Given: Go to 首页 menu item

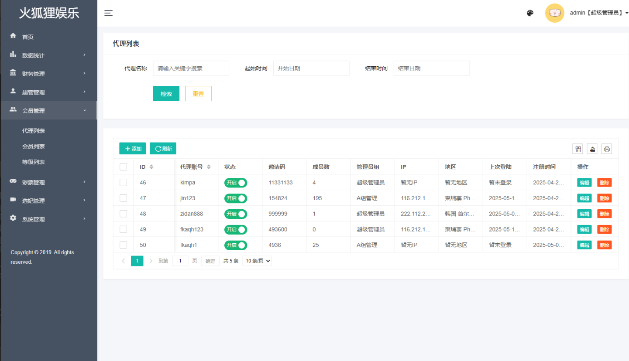Looking at the screenshot, I should pyautogui.click(x=28, y=37).
